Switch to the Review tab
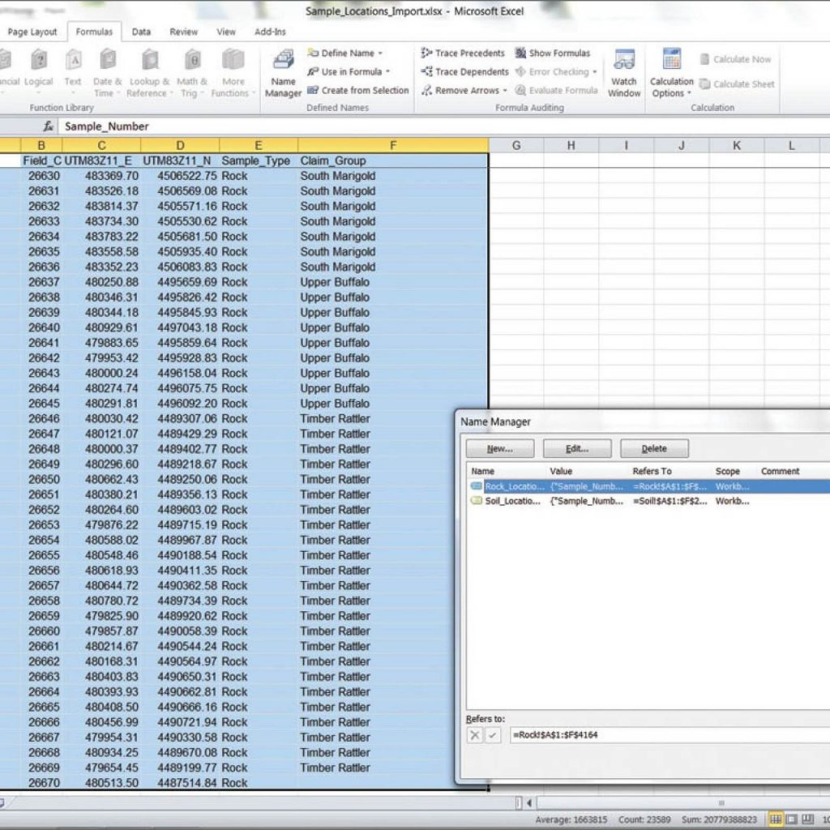Screen dimensions: 830x830 183,32
